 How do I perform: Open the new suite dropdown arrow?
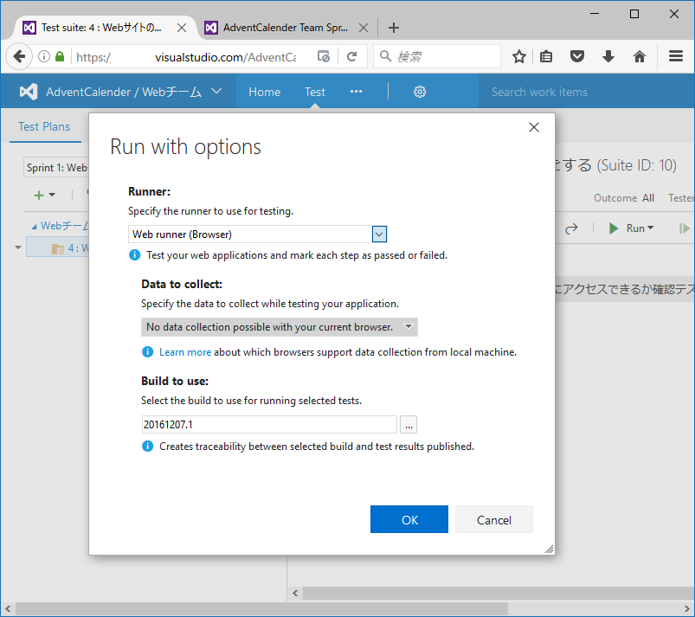pos(52,195)
